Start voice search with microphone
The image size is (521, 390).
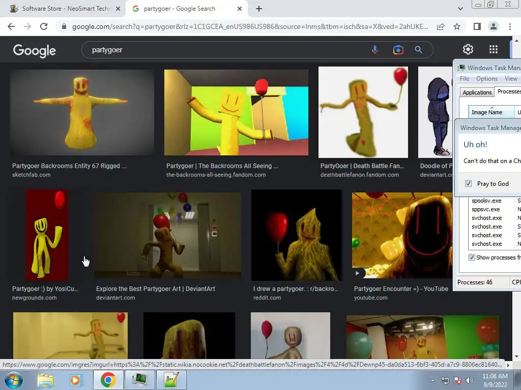point(374,50)
